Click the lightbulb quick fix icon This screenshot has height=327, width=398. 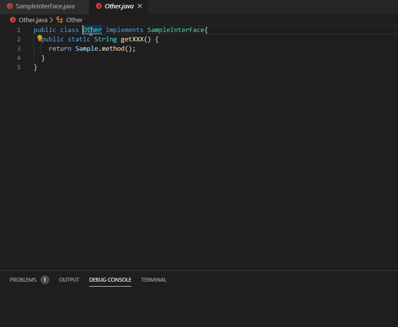pyautogui.click(x=39, y=38)
